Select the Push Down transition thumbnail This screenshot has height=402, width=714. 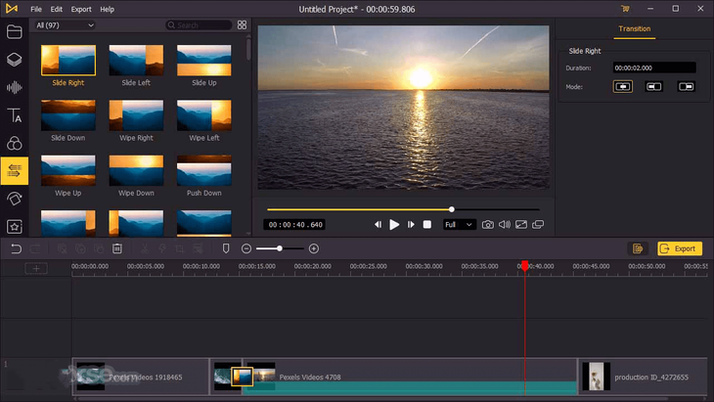pos(204,170)
